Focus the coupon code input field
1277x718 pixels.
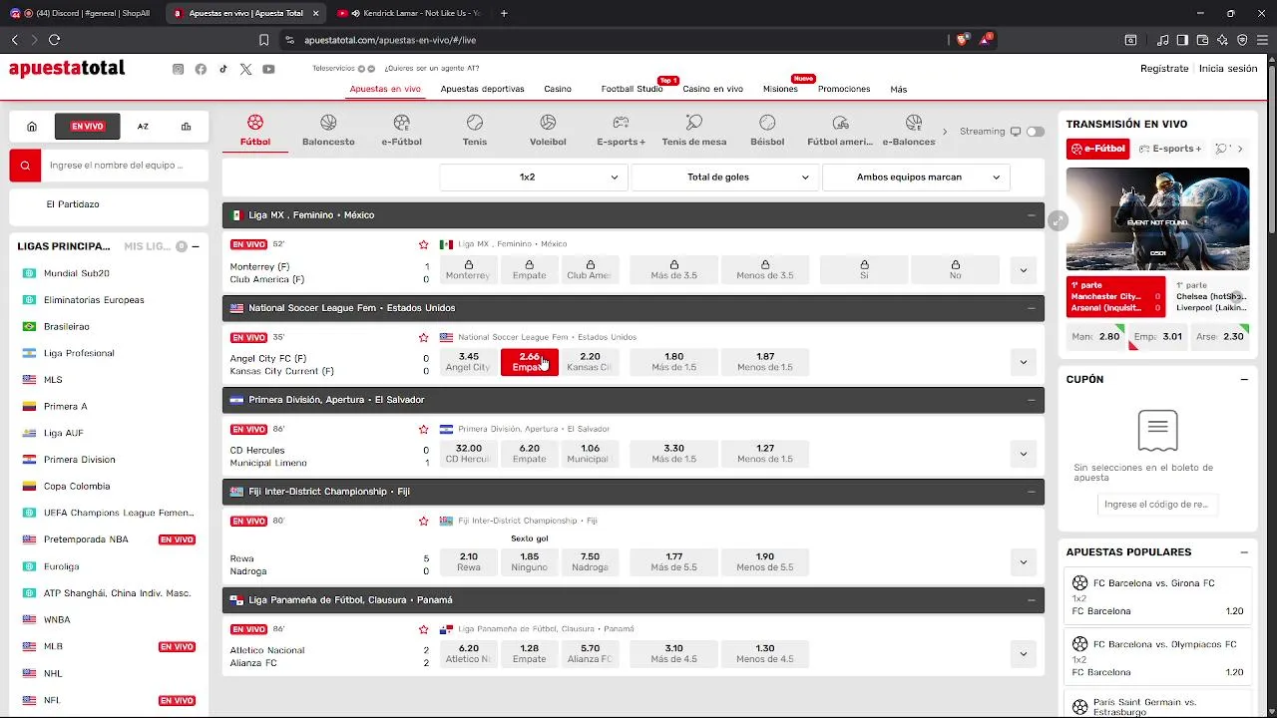click(x=1157, y=505)
